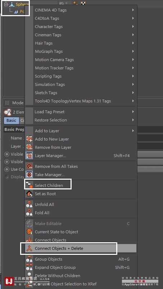The image size is (163, 289).
Task: Click the Layer Manager icon
Action: (x=30, y=156)
